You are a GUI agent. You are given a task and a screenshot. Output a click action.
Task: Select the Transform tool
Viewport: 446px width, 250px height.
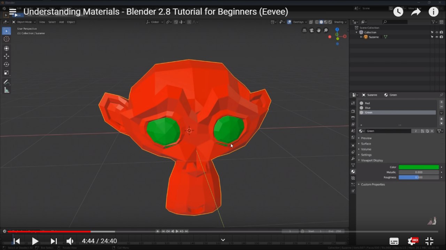[x=6, y=48]
